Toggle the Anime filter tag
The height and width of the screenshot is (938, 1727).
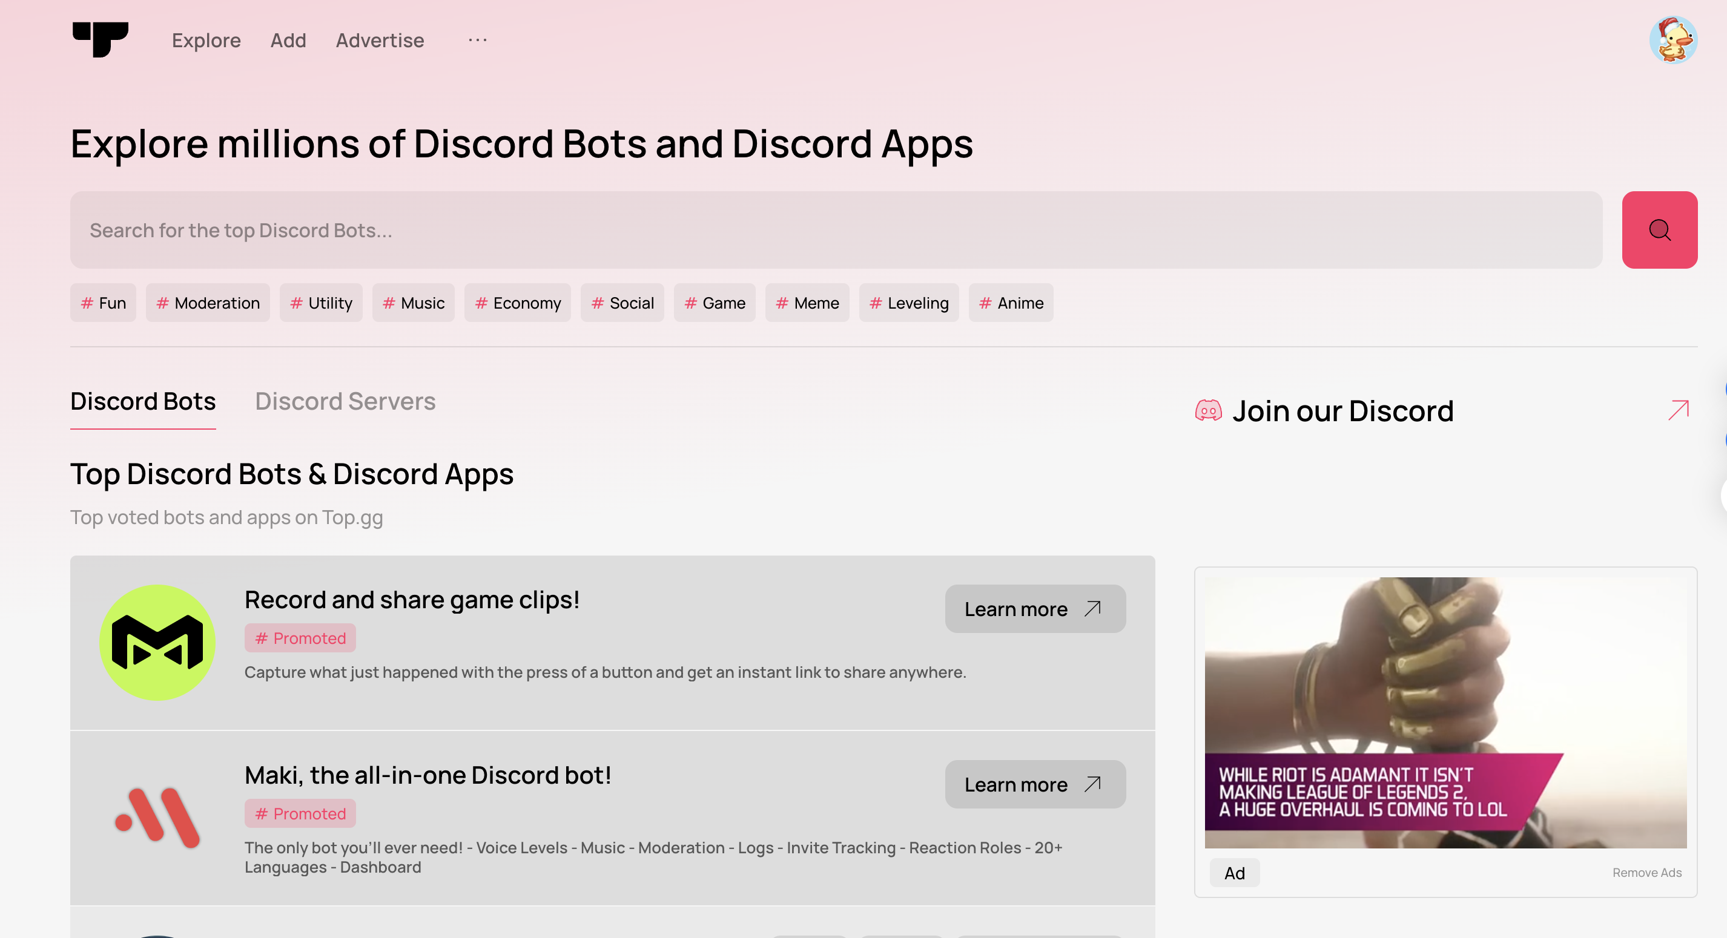(x=1010, y=303)
